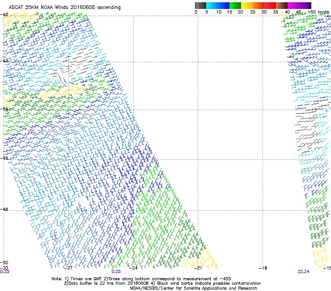This screenshot has height=291, width=331.
Task: Click the '-44' latitude axis label
Action: point(4,109)
